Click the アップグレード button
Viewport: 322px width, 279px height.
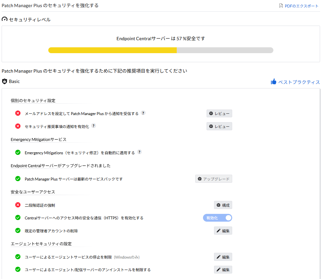[x=214, y=179]
